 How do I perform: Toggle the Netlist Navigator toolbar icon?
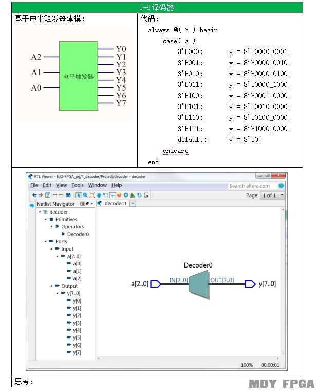pos(113,195)
